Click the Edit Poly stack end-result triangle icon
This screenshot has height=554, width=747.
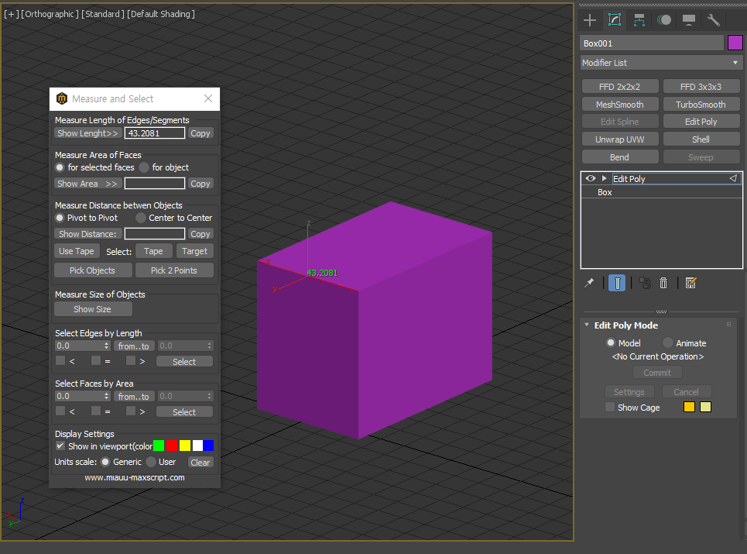click(x=733, y=179)
